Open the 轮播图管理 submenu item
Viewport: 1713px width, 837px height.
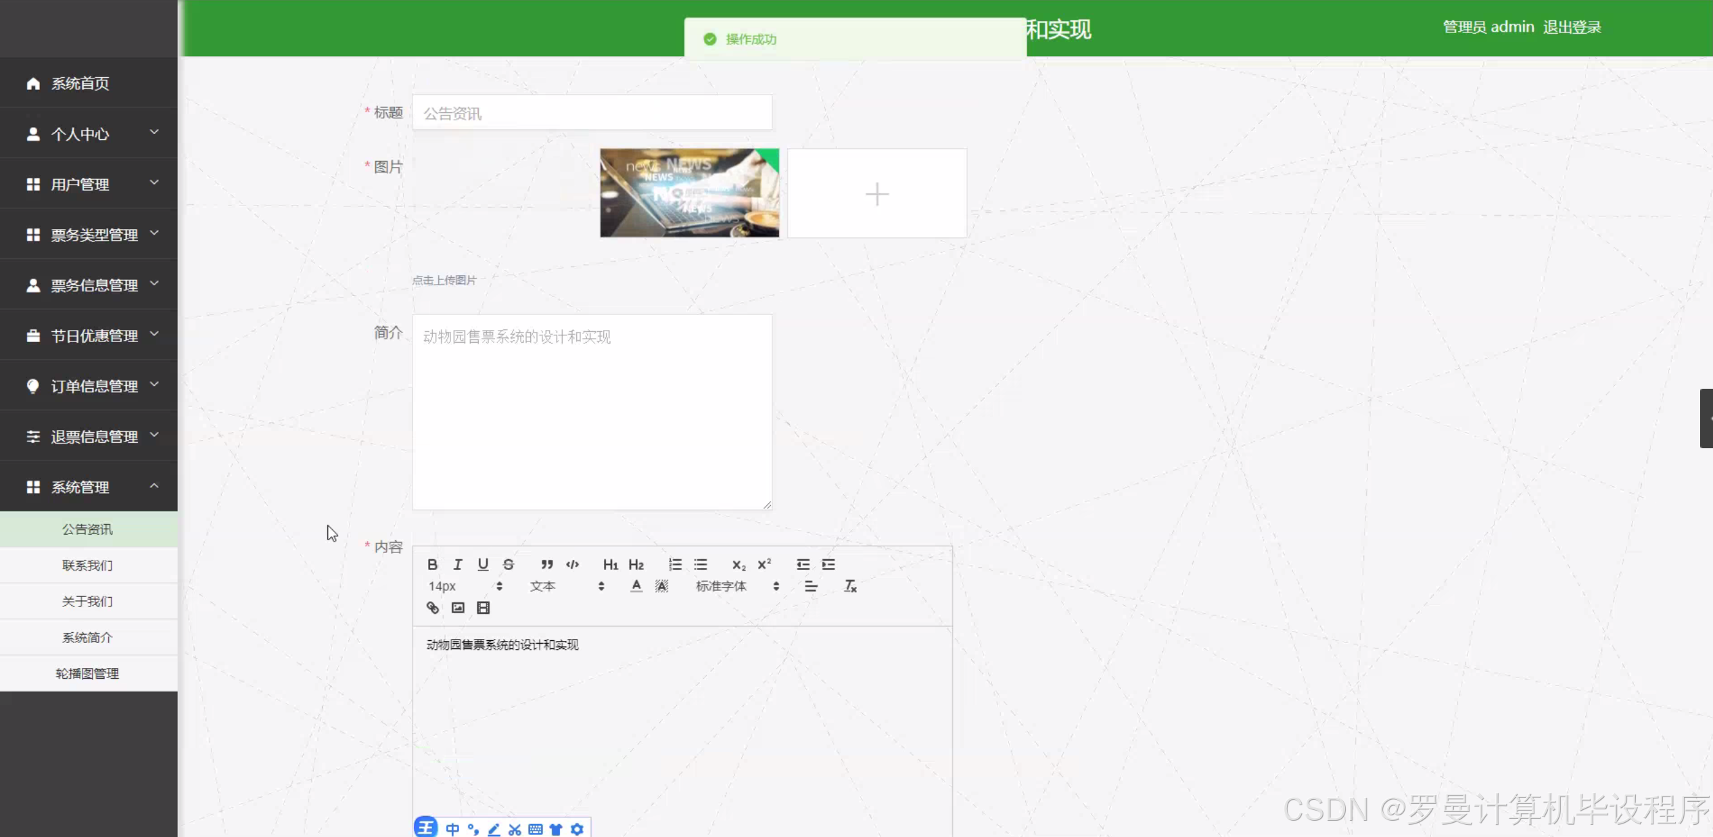(x=89, y=673)
